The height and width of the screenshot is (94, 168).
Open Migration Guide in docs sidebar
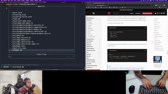click(x=91, y=60)
